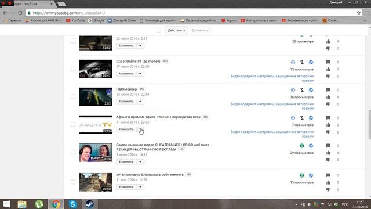Click copyright icon for Афоня в прямом эфире video
The image size is (371, 209).
tap(293, 118)
